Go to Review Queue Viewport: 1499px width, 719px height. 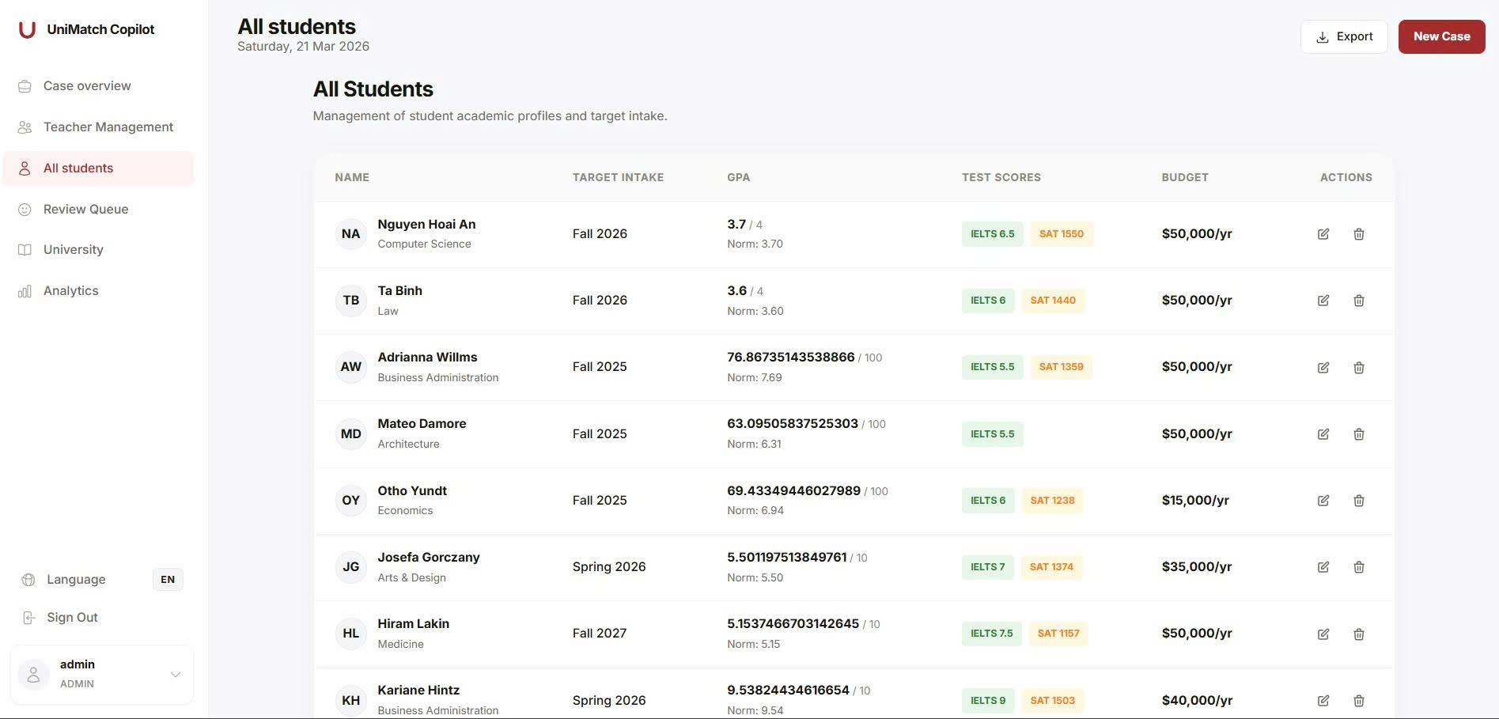point(98,210)
